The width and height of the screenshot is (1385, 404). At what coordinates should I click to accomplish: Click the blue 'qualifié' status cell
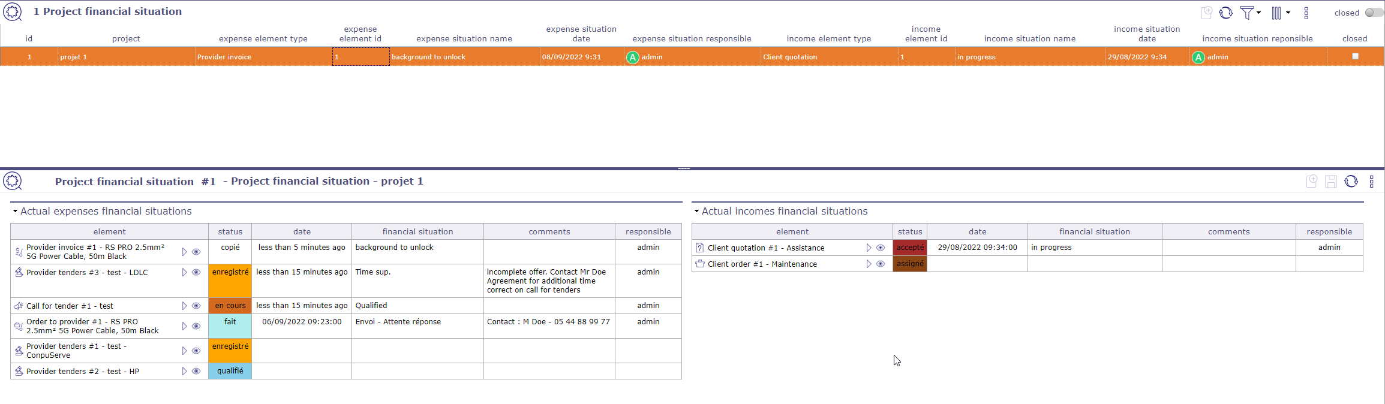coord(230,371)
